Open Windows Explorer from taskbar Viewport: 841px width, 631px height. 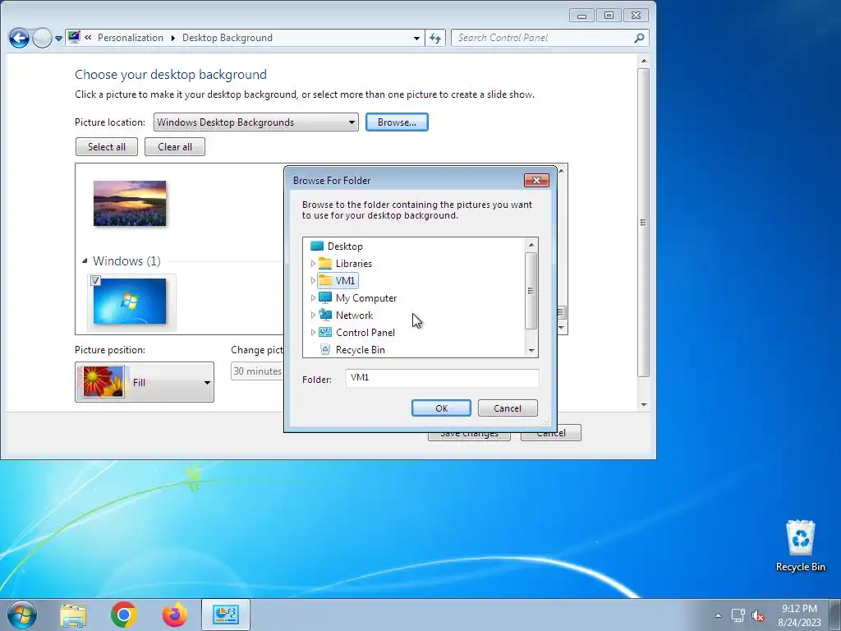[x=73, y=615]
